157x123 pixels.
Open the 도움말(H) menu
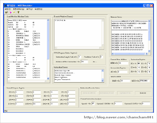click(39, 9)
